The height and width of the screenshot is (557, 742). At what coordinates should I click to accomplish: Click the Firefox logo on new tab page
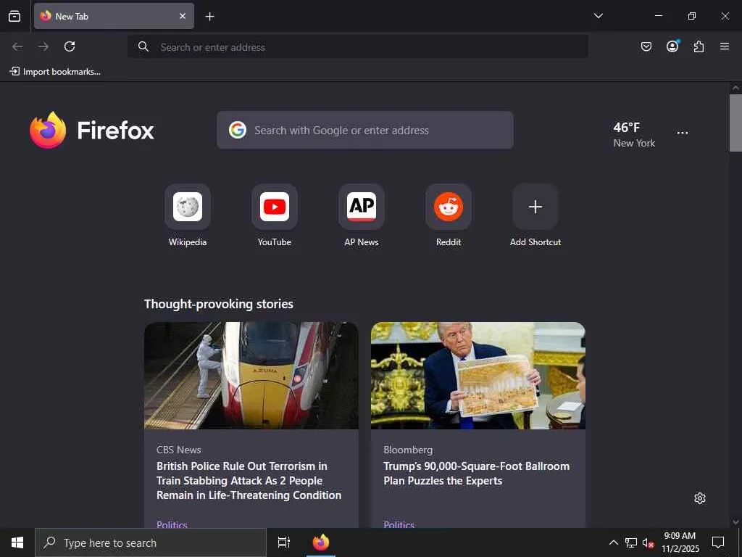coord(92,131)
